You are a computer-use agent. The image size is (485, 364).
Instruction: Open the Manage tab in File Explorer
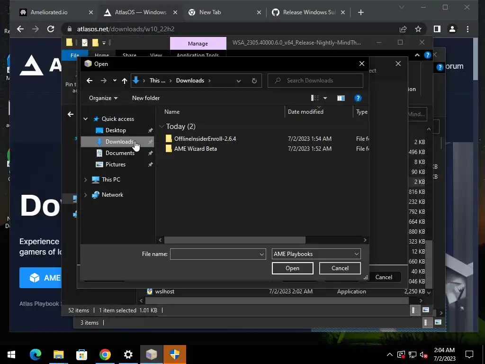[198, 44]
